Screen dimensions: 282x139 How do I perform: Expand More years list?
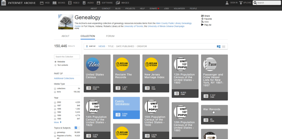pos(58,122)
